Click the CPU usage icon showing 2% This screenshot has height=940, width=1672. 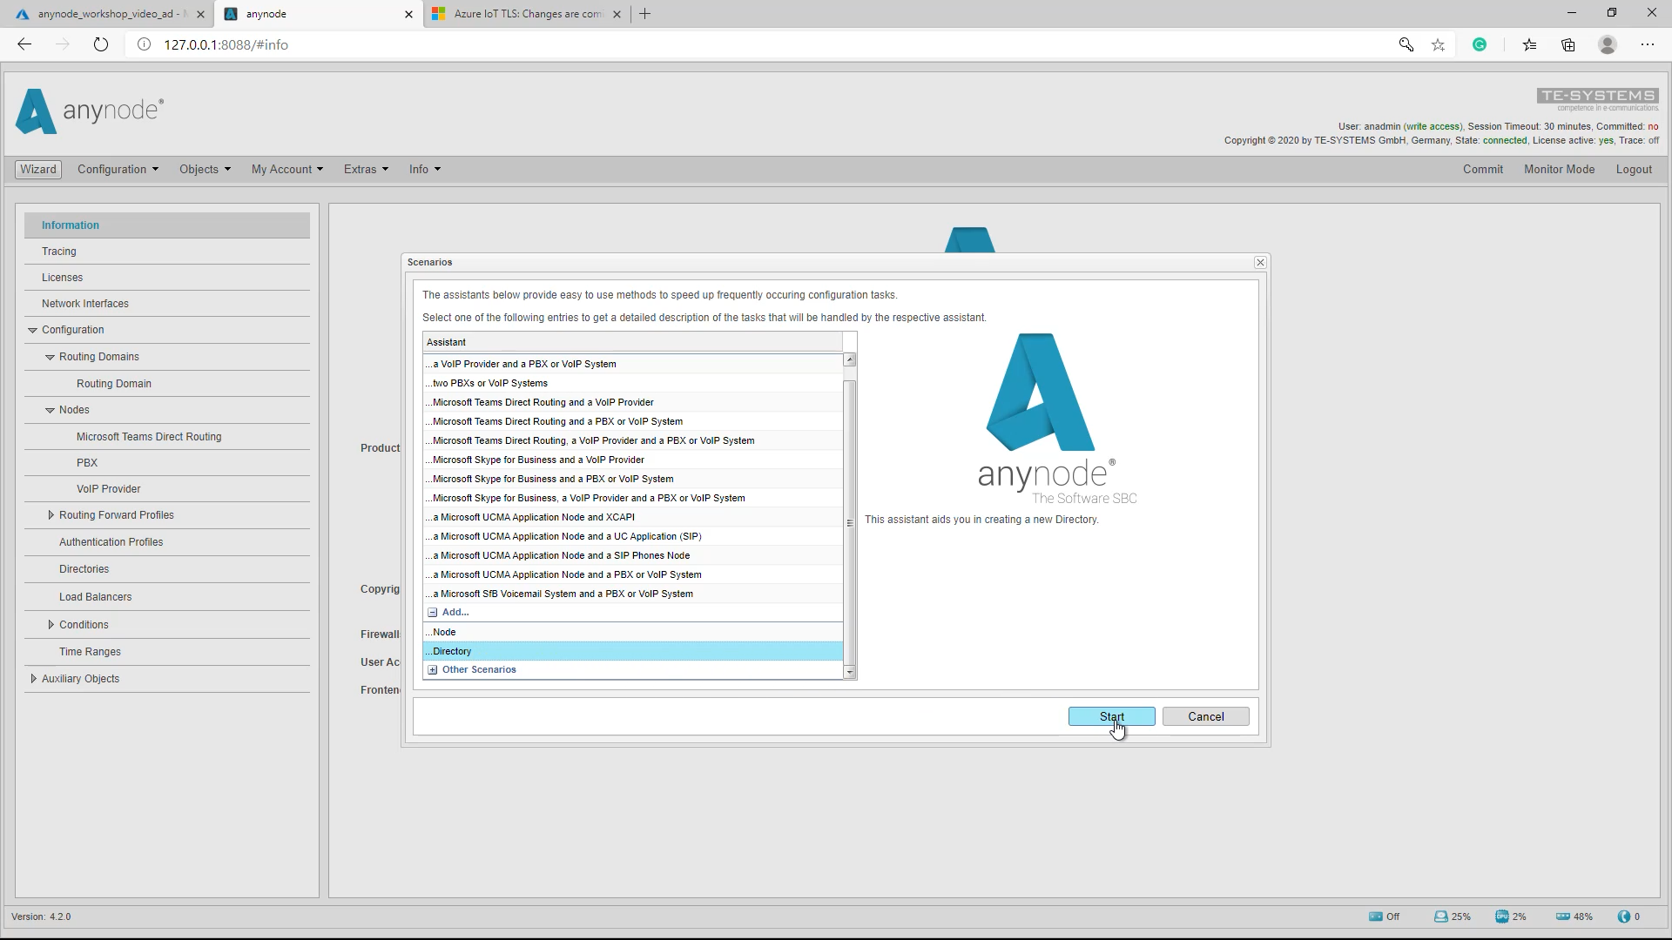pos(1502,916)
